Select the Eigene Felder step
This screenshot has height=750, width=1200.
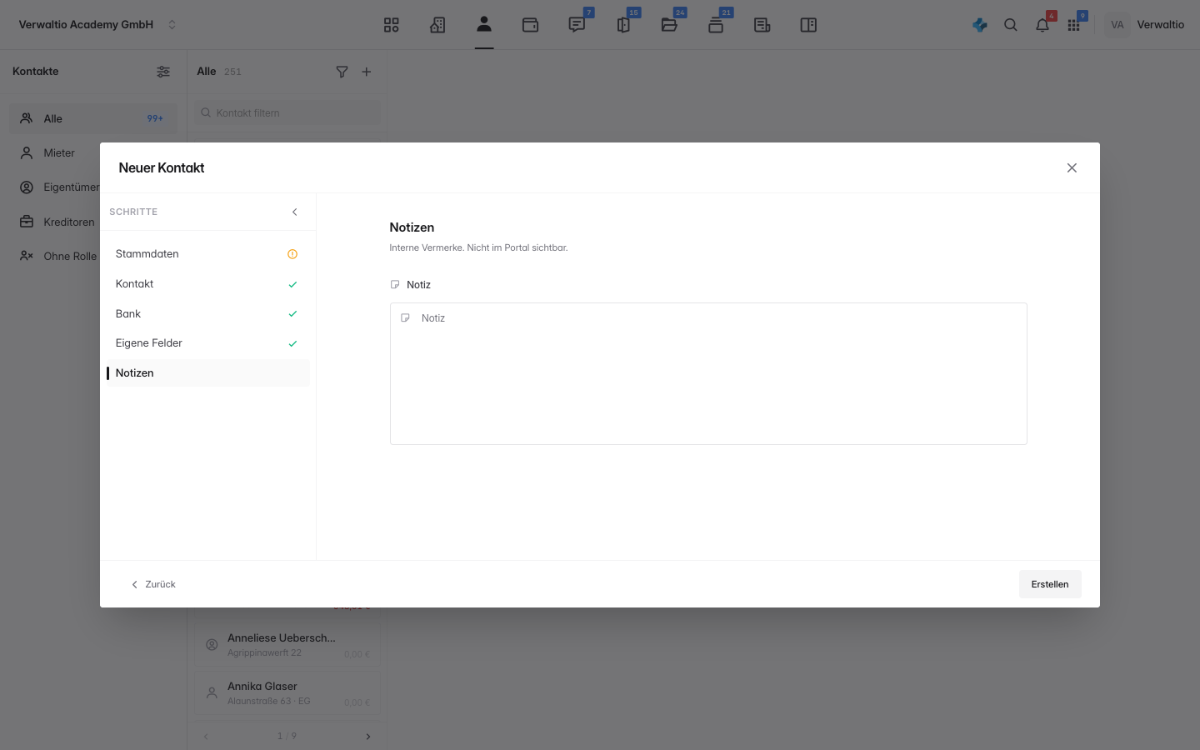click(x=207, y=343)
